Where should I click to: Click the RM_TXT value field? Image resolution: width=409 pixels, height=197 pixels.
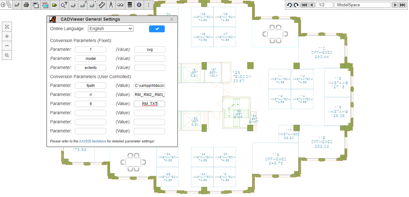pyautogui.click(x=149, y=104)
